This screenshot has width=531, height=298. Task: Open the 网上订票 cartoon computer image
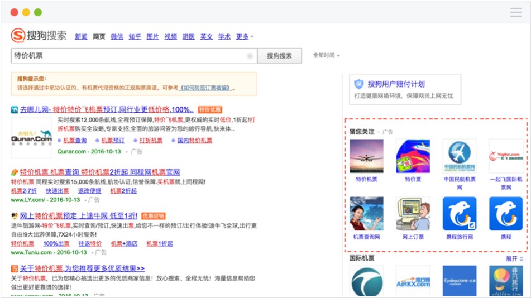[413, 214]
